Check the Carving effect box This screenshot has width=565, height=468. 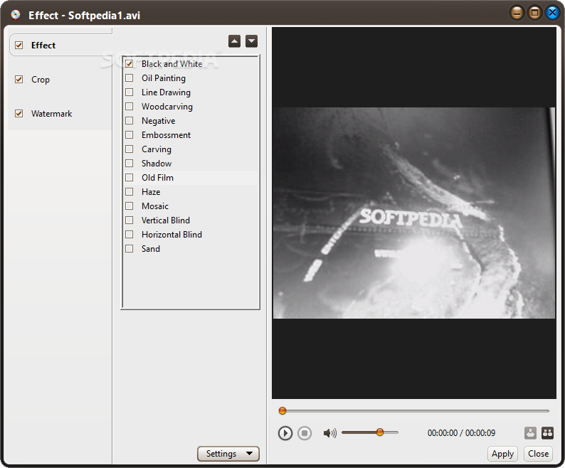(129, 149)
